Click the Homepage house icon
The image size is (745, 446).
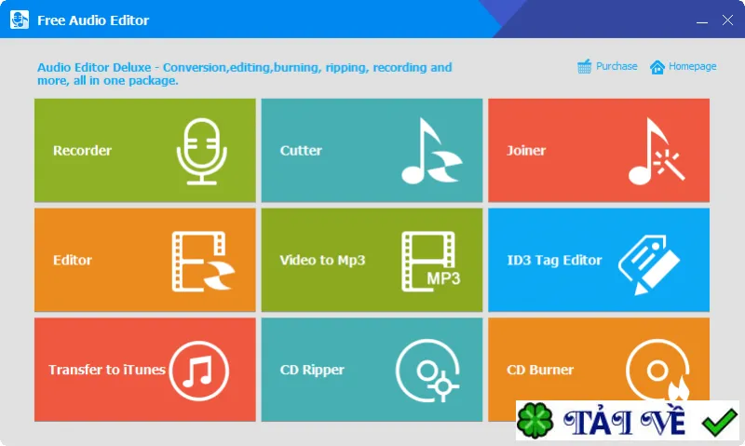[x=657, y=67]
